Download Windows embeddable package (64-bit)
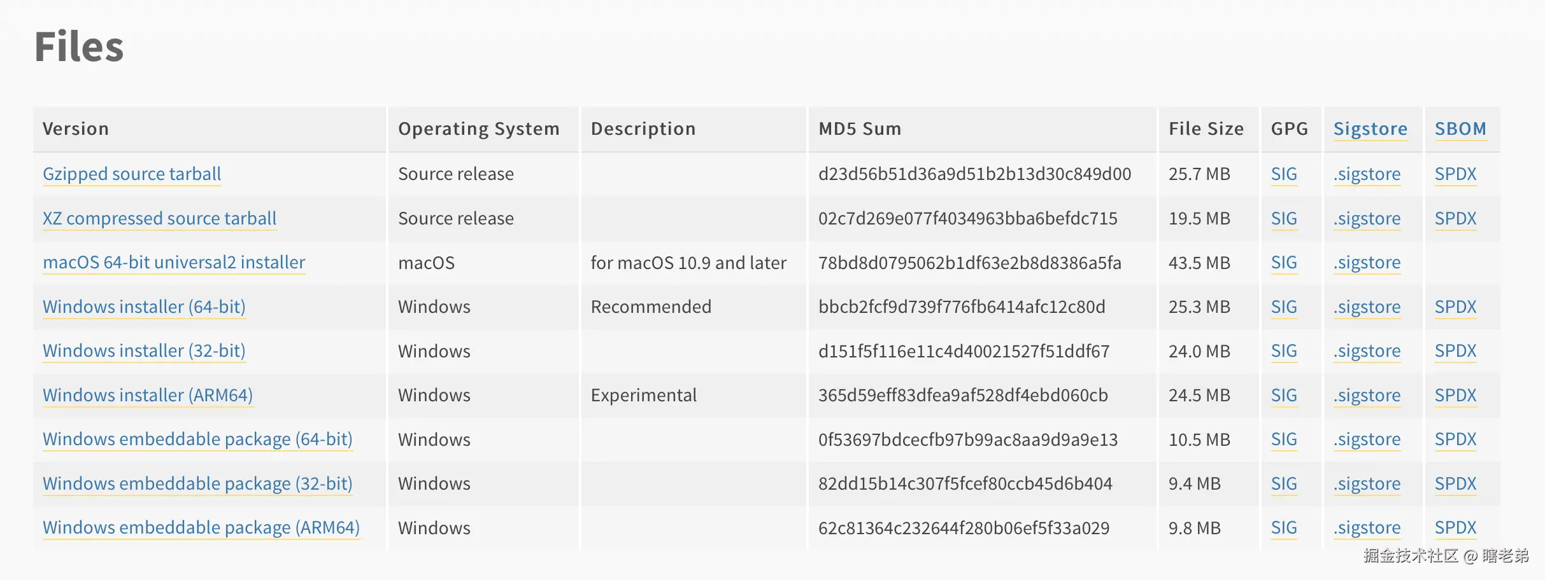This screenshot has width=1545, height=580. (x=197, y=439)
